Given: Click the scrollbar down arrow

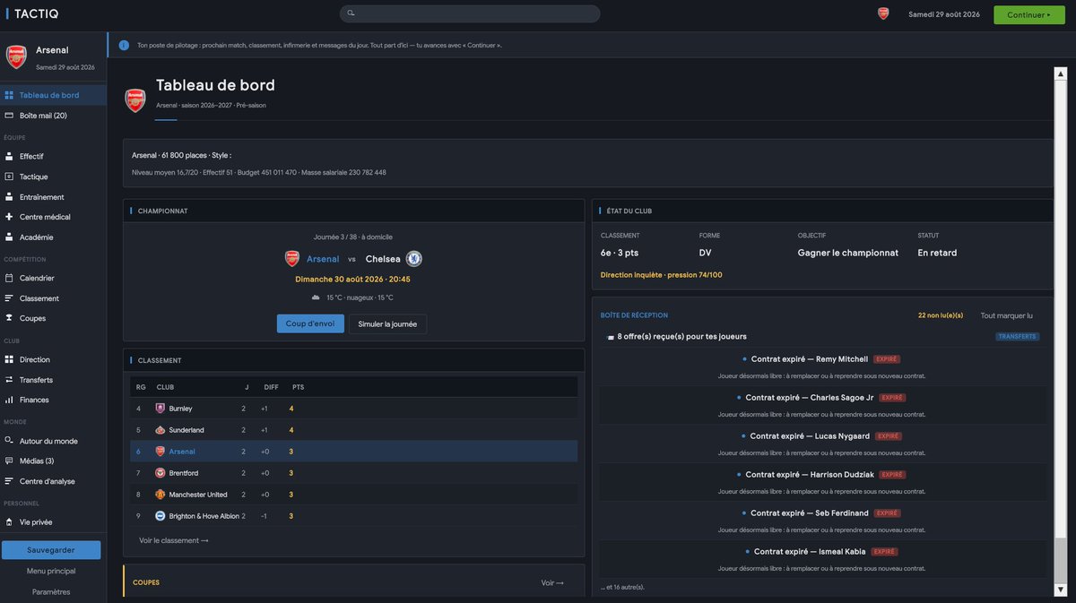Looking at the screenshot, I should coord(1061,588).
